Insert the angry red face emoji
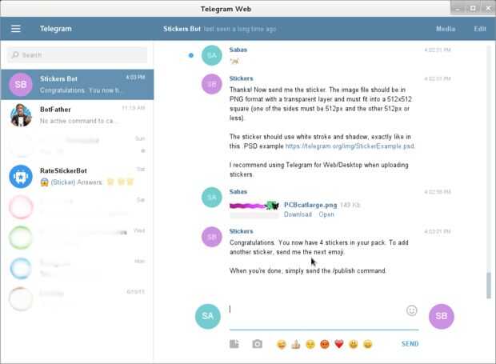 point(325,344)
